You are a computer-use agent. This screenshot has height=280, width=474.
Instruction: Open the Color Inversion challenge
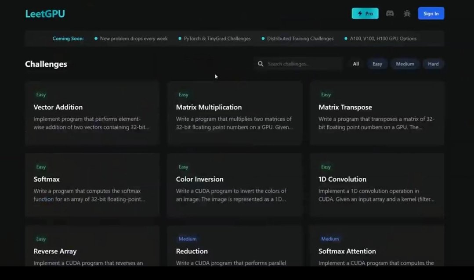point(235,185)
